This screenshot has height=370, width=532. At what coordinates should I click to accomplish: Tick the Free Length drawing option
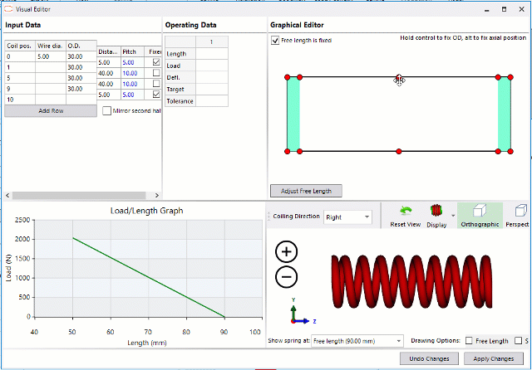470,341
